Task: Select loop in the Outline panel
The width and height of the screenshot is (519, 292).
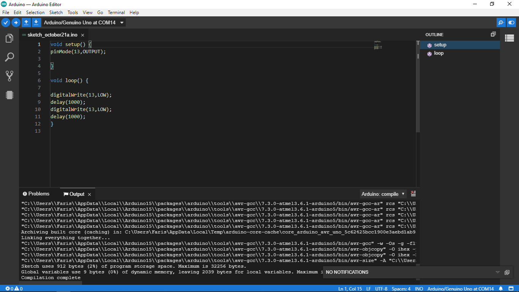Action: (x=460, y=53)
